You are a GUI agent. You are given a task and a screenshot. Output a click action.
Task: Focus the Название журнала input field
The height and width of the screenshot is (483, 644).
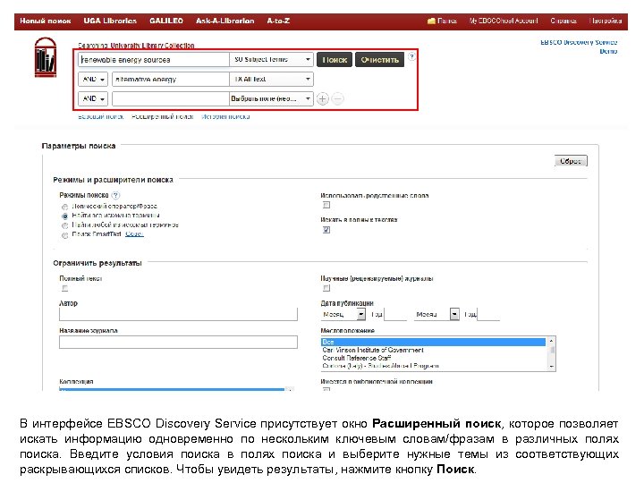pyautogui.click(x=178, y=342)
